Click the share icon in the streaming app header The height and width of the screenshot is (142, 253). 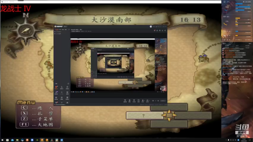pyautogui.click(x=165, y=30)
